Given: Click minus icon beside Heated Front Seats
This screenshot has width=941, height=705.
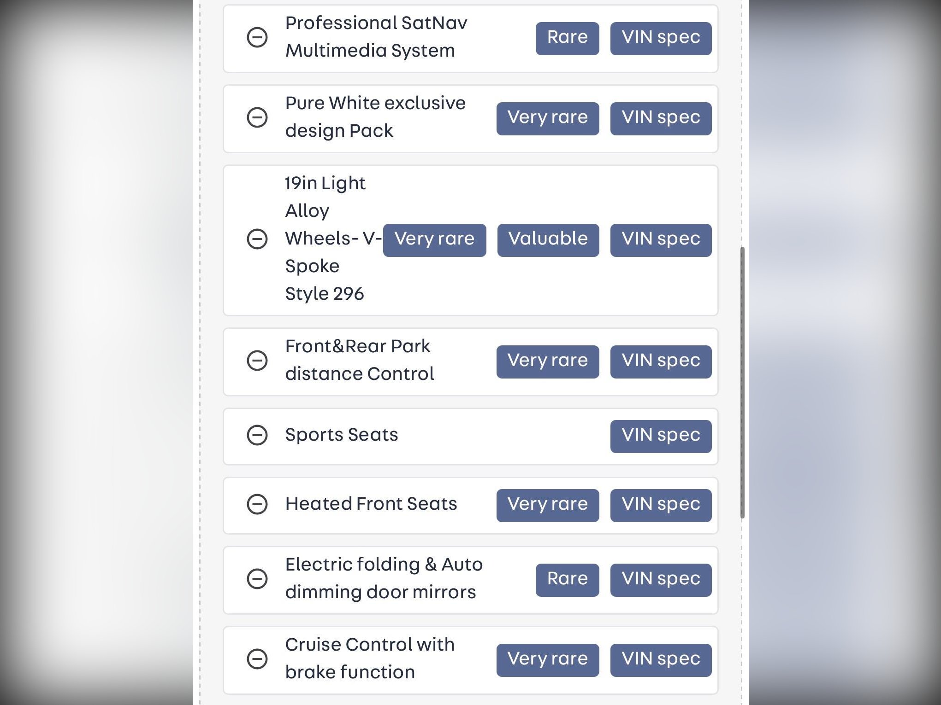Looking at the screenshot, I should click(x=257, y=504).
